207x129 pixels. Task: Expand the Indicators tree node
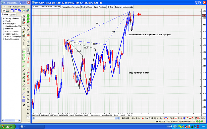[x=4, y=29]
